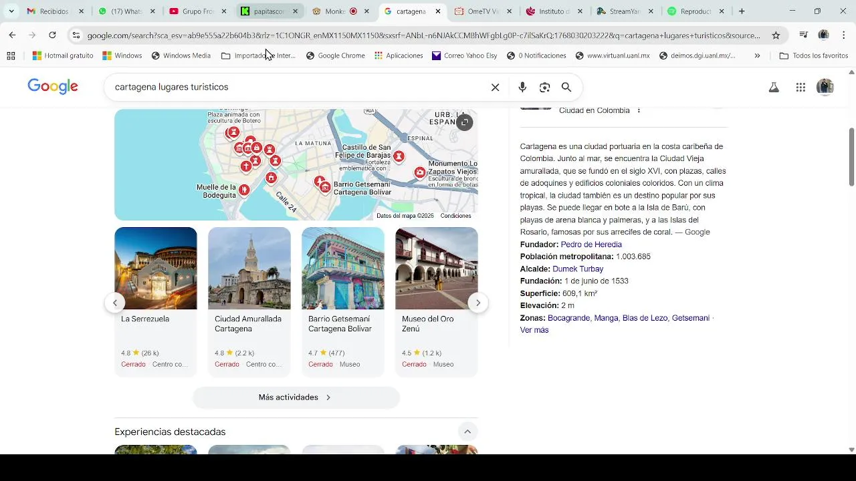Select the Muelle de la Bodeguita map pin
The height and width of the screenshot is (481, 856).
pos(245,190)
